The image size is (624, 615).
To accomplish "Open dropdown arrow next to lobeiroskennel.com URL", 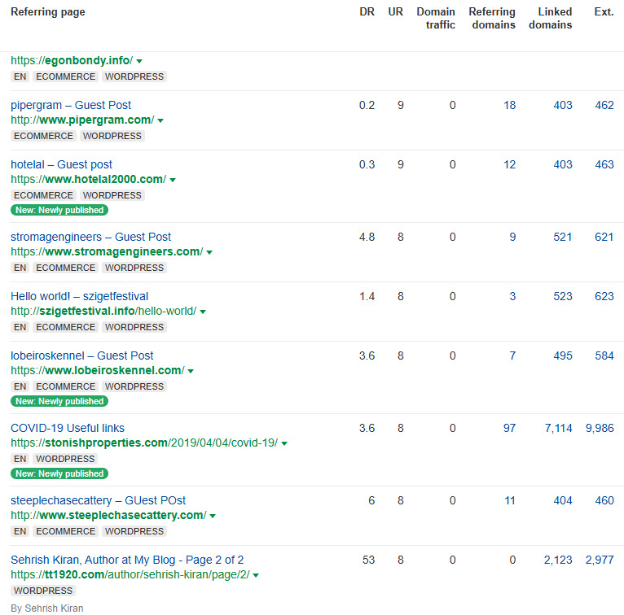I will [x=191, y=371].
